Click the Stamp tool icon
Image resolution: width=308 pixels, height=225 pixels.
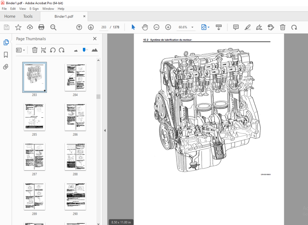271,27
